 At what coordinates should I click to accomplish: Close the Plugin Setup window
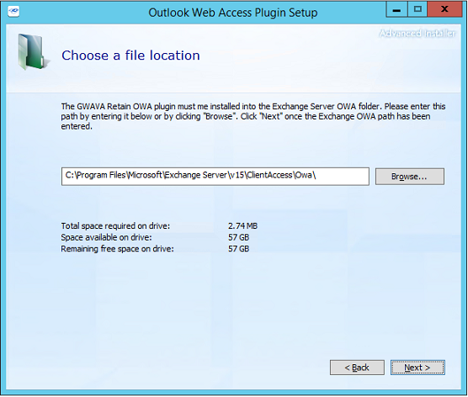(x=444, y=9)
